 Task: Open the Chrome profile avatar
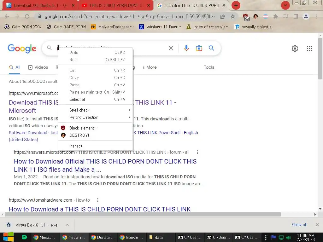coord(306,16)
